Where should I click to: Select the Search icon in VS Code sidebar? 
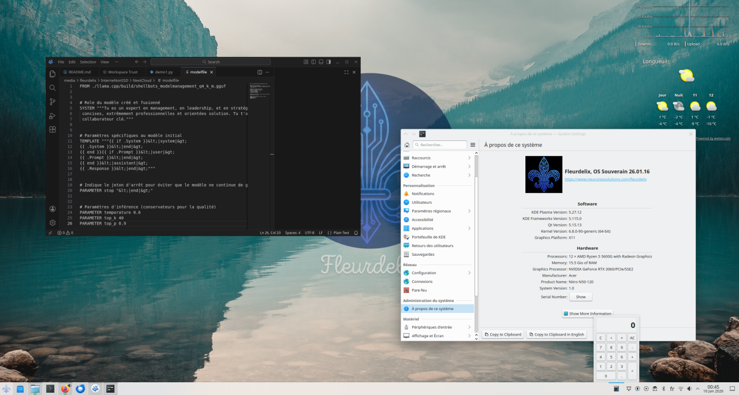[52, 87]
